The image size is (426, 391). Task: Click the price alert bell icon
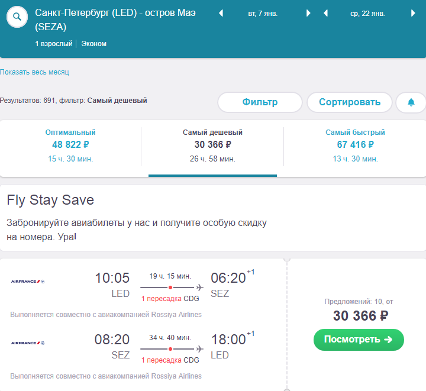[411, 102]
